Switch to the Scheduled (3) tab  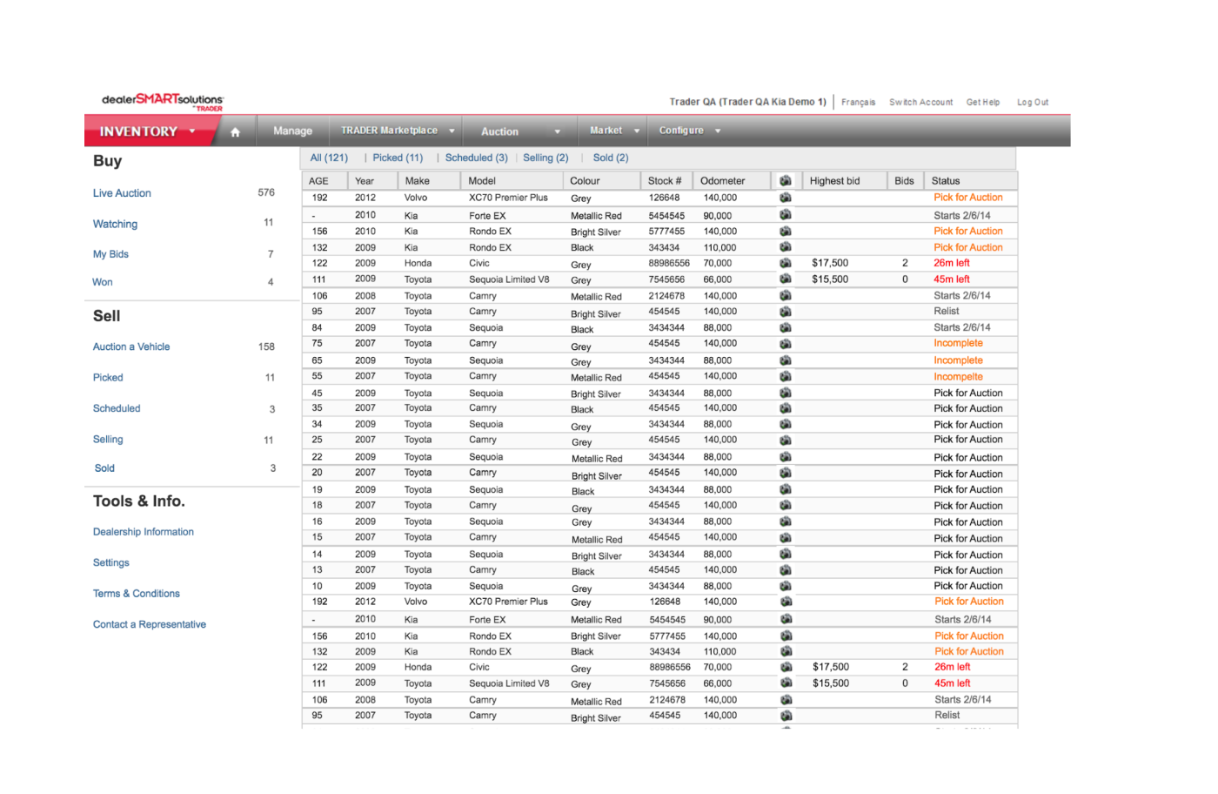tap(477, 158)
